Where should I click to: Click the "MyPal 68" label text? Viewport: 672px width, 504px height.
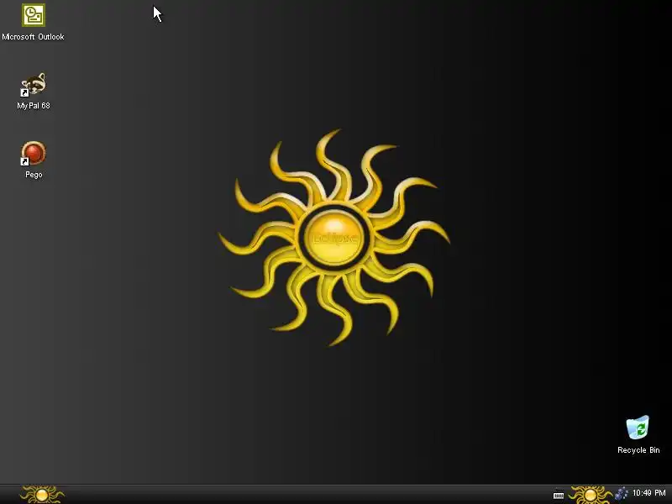tap(34, 106)
